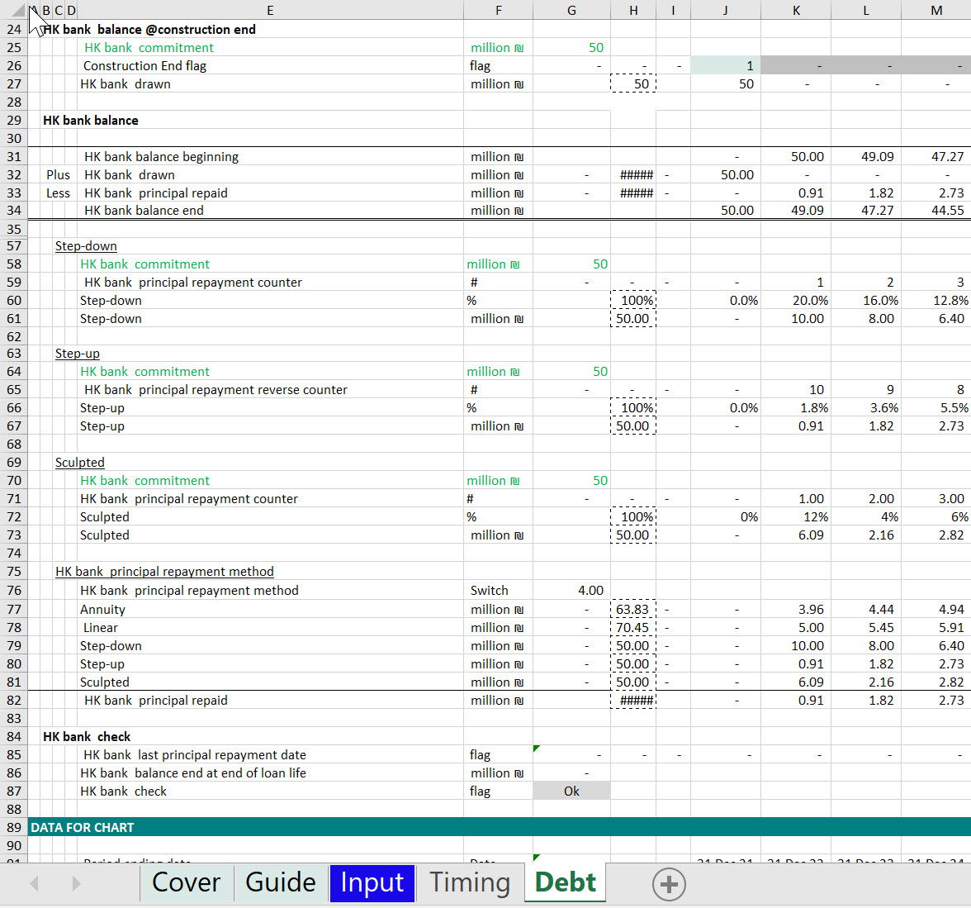Click the 'HK bank balance beginning' label

coord(161,157)
